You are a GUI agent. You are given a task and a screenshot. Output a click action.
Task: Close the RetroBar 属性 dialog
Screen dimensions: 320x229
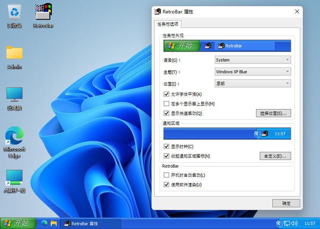point(297,11)
